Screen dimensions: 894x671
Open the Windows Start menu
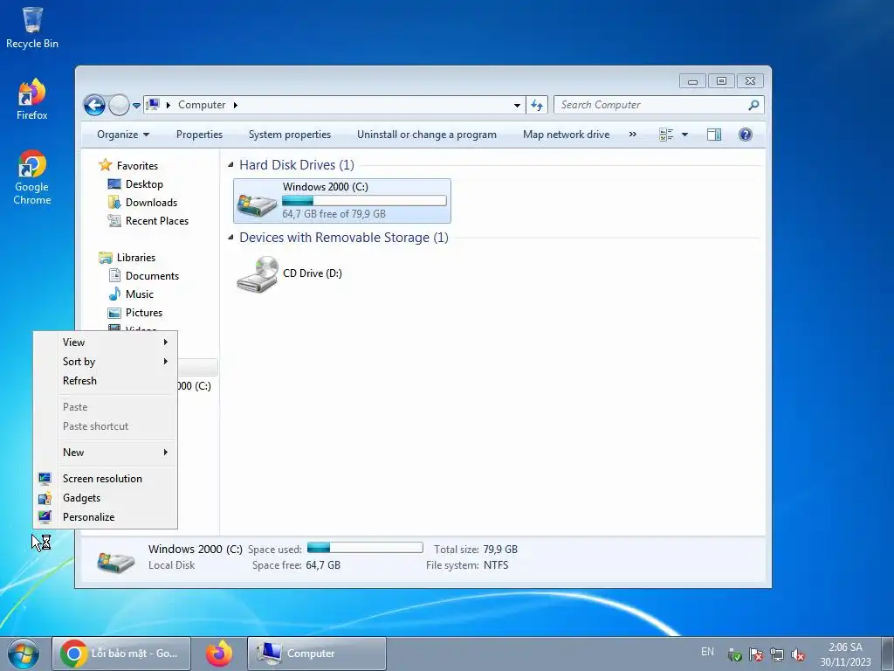click(23, 654)
